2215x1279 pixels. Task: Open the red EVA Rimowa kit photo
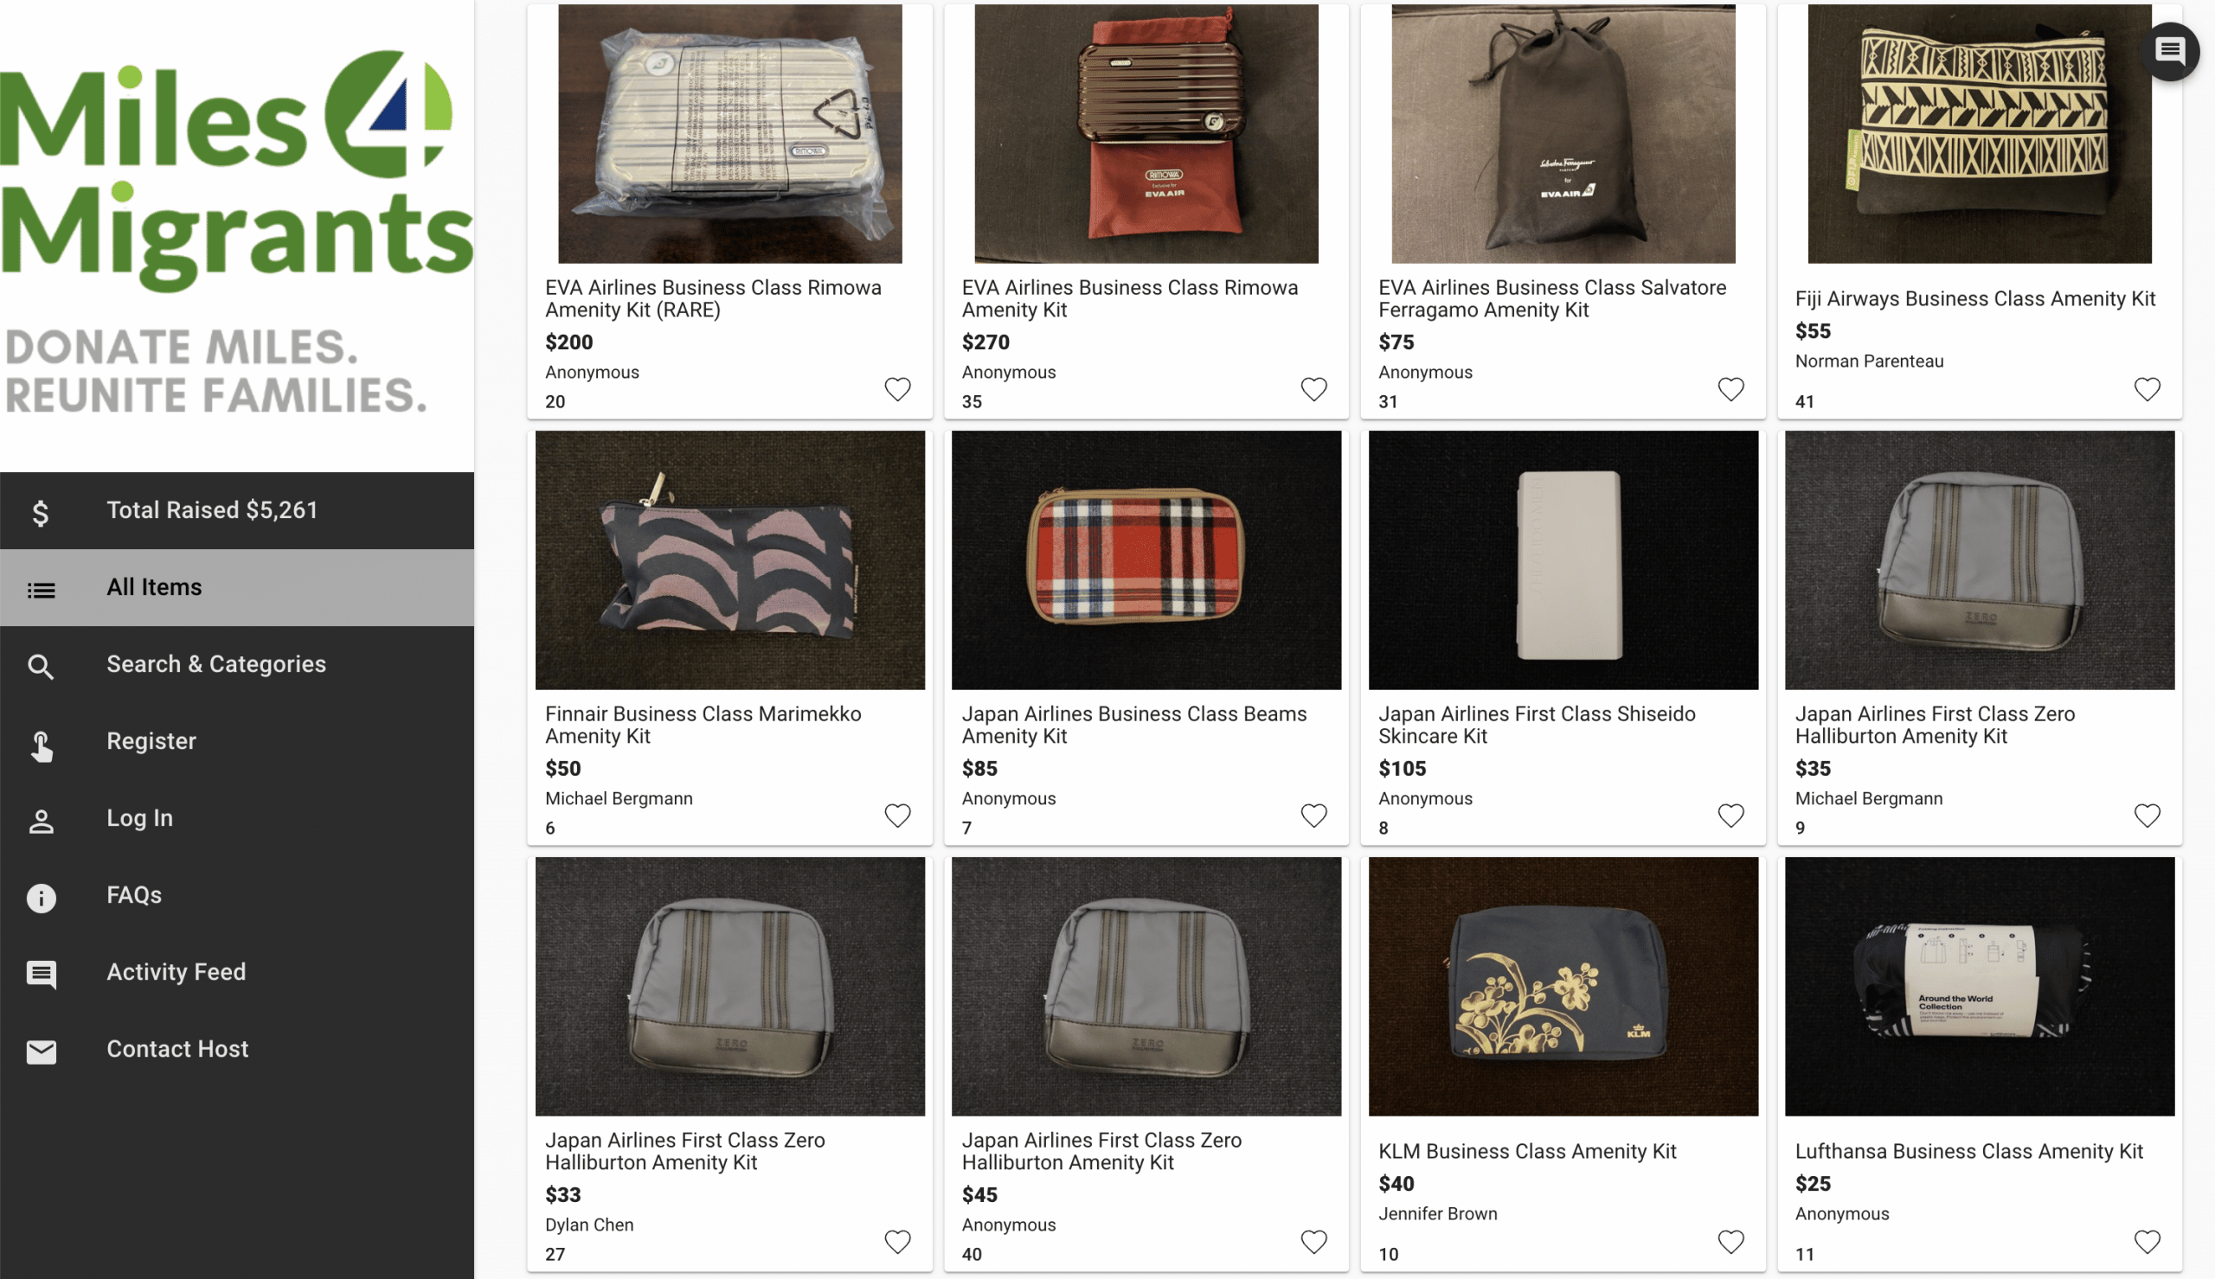(1146, 133)
